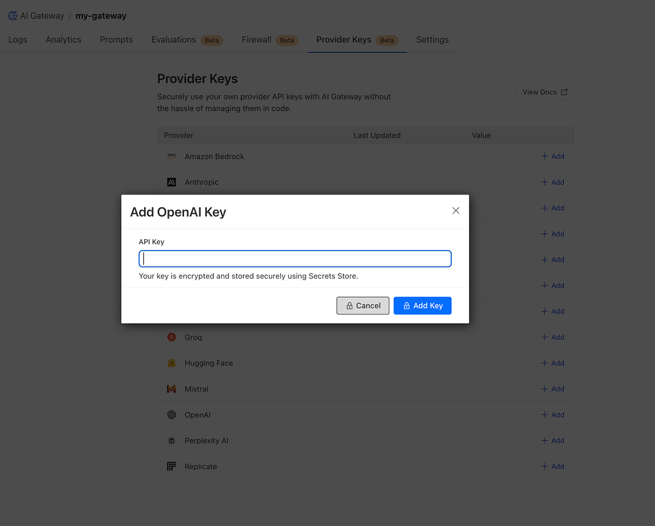Viewport: 655px width, 526px height.
Task: Click the Replicate provider name
Action: [x=201, y=467]
